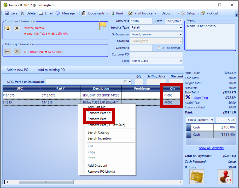Screen dimensions: 239x188
Task: Select the Cash ($100.00) payment row
Action: [211, 127]
